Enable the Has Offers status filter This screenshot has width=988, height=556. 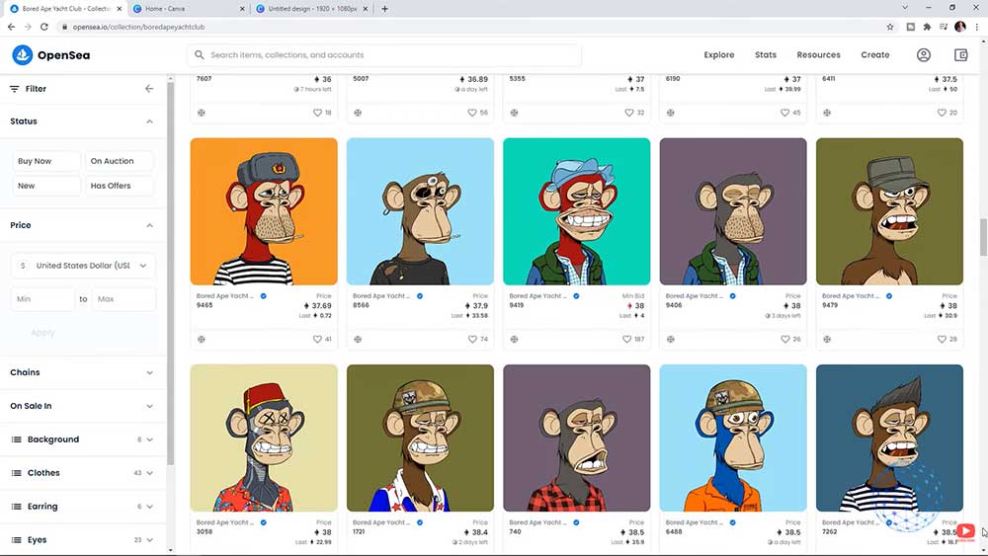coord(120,186)
